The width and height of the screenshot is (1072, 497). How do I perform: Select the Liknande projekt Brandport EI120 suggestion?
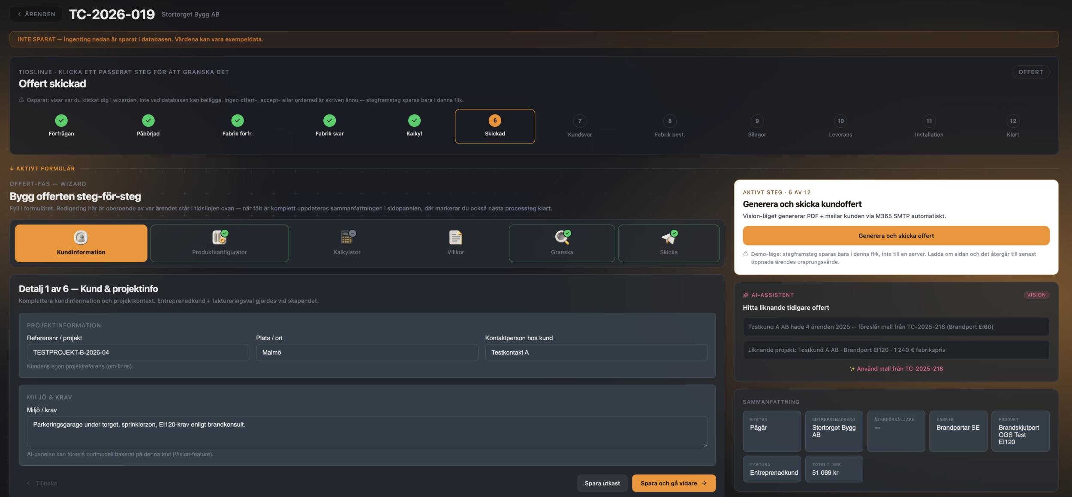pyautogui.click(x=896, y=350)
